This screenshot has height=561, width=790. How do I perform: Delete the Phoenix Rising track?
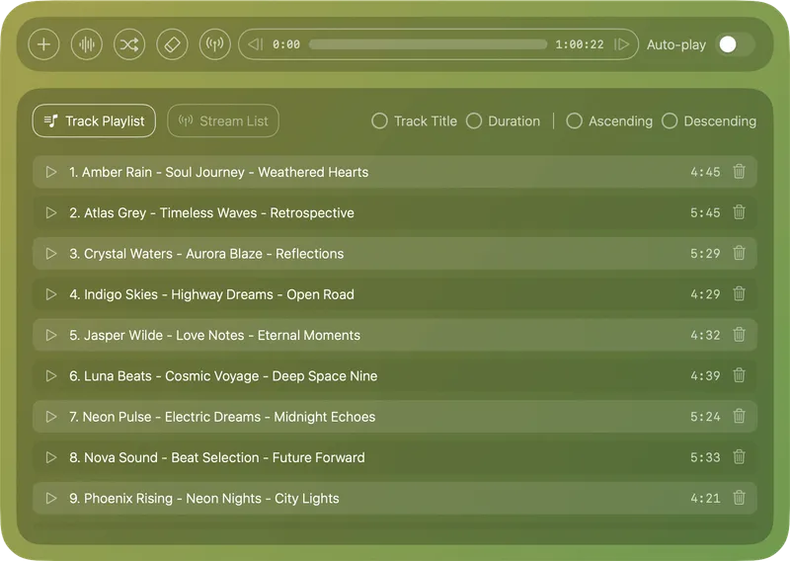(739, 498)
